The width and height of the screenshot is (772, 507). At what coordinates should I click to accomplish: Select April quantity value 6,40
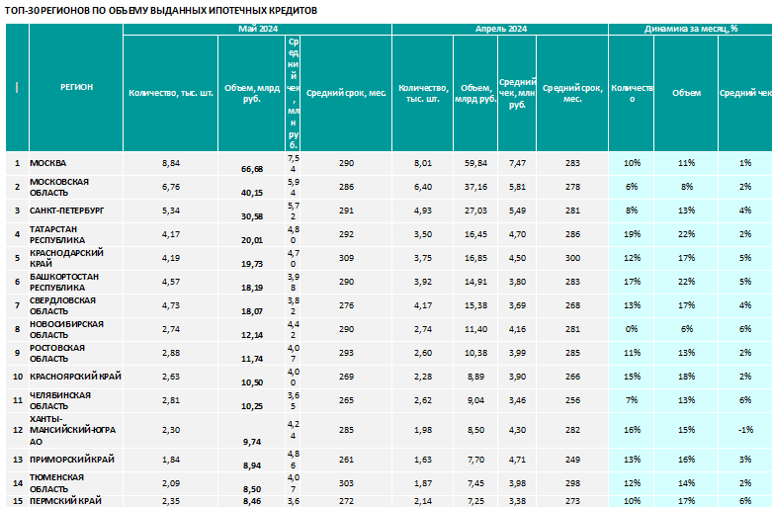[x=423, y=187]
